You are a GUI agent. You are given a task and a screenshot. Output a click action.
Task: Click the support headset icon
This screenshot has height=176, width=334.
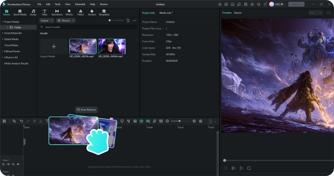click(259, 4)
